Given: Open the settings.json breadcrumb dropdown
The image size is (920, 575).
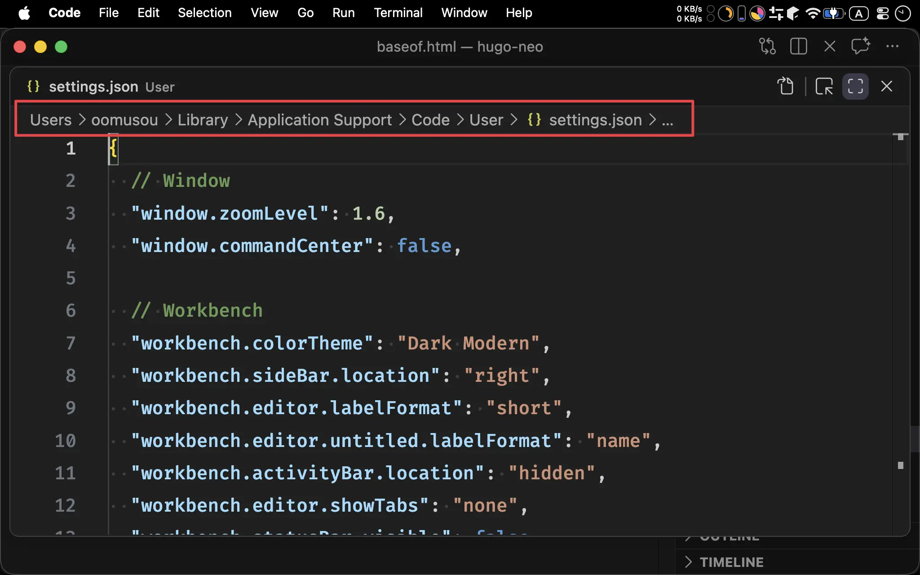Looking at the screenshot, I should pos(595,120).
